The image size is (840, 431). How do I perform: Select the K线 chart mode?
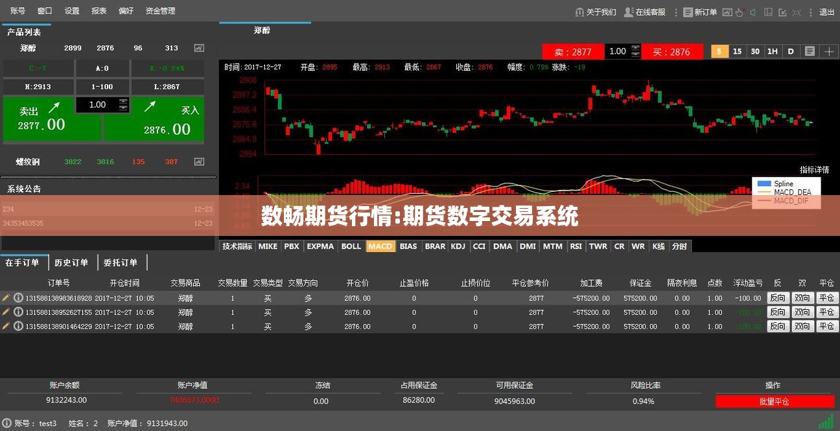click(659, 246)
